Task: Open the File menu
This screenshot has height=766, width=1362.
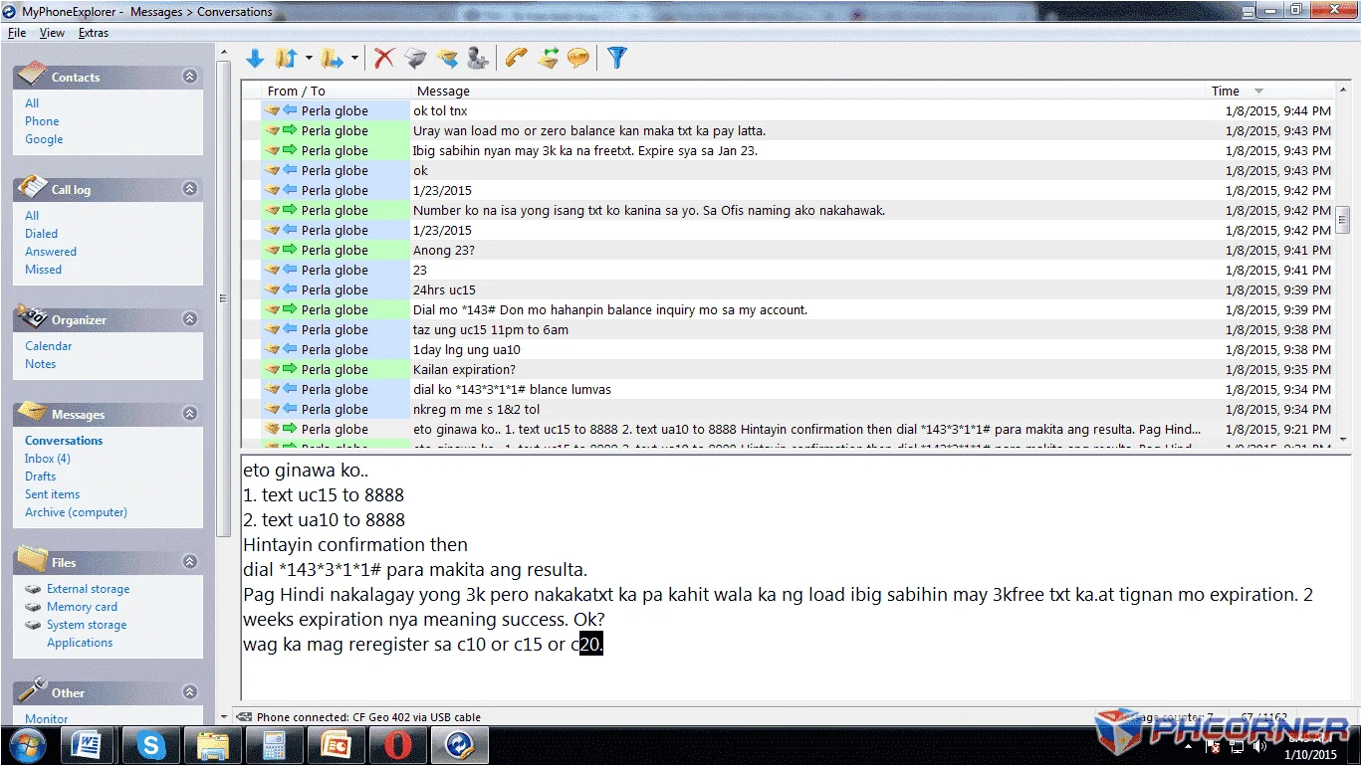Action: tap(16, 33)
